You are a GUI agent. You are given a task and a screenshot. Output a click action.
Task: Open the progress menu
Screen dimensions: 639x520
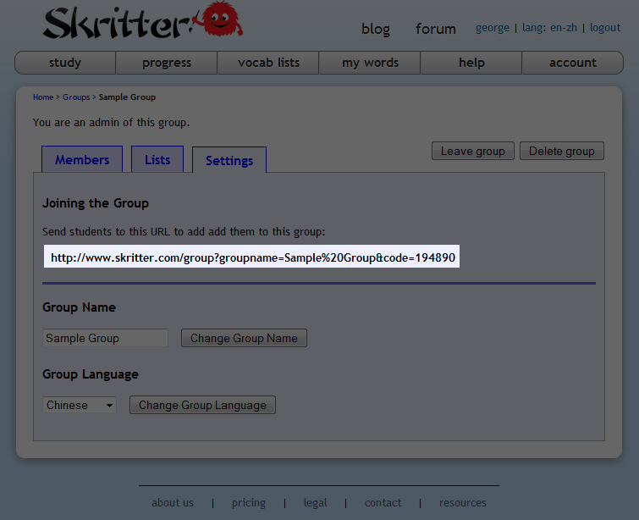coord(167,63)
